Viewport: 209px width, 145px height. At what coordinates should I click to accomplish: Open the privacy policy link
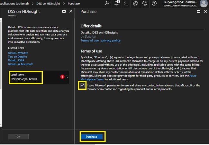pyautogui.click(x=111, y=41)
